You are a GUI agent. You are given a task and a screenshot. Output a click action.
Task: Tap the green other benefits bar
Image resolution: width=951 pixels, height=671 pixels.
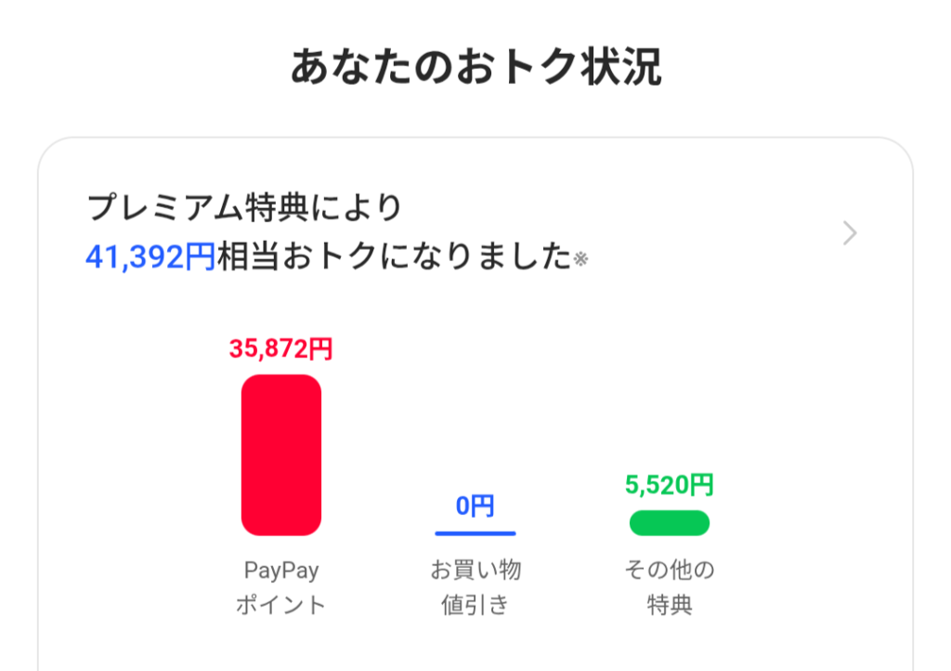pyautogui.click(x=669, y=523)
